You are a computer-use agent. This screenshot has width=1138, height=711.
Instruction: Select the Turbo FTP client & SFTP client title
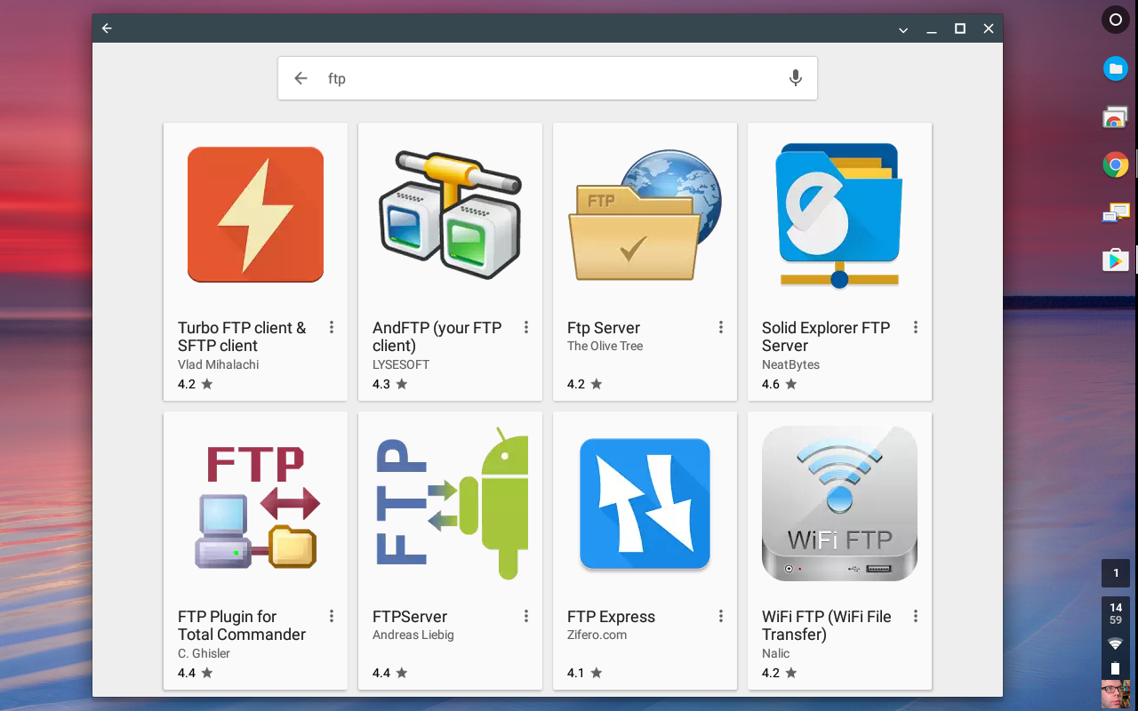point(242,337)
